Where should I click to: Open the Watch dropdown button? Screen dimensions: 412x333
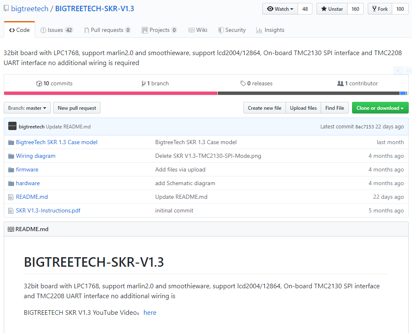pyautogui.click(x=280, y=9)
